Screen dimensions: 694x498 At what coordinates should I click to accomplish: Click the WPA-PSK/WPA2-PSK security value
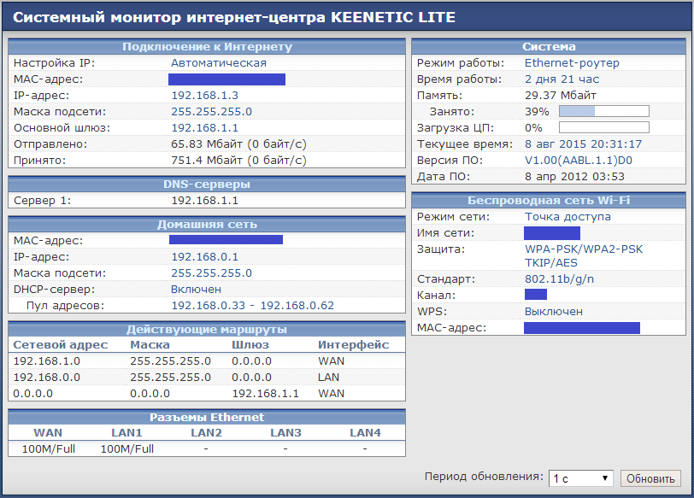pos(583,249)
